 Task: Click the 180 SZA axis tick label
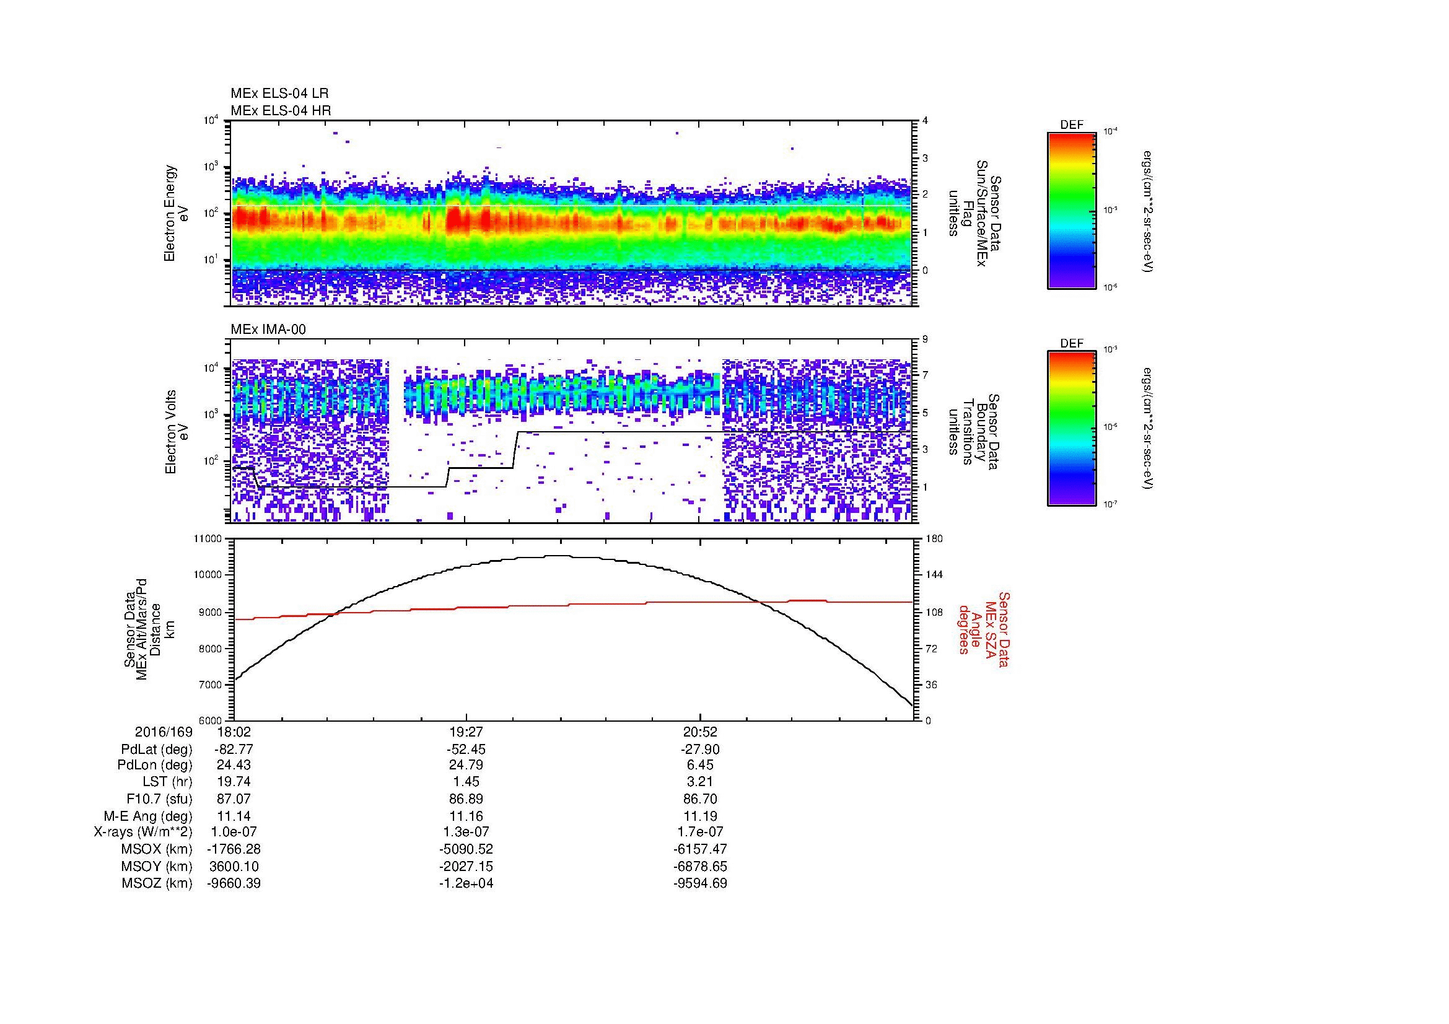(x=934, y=539)
